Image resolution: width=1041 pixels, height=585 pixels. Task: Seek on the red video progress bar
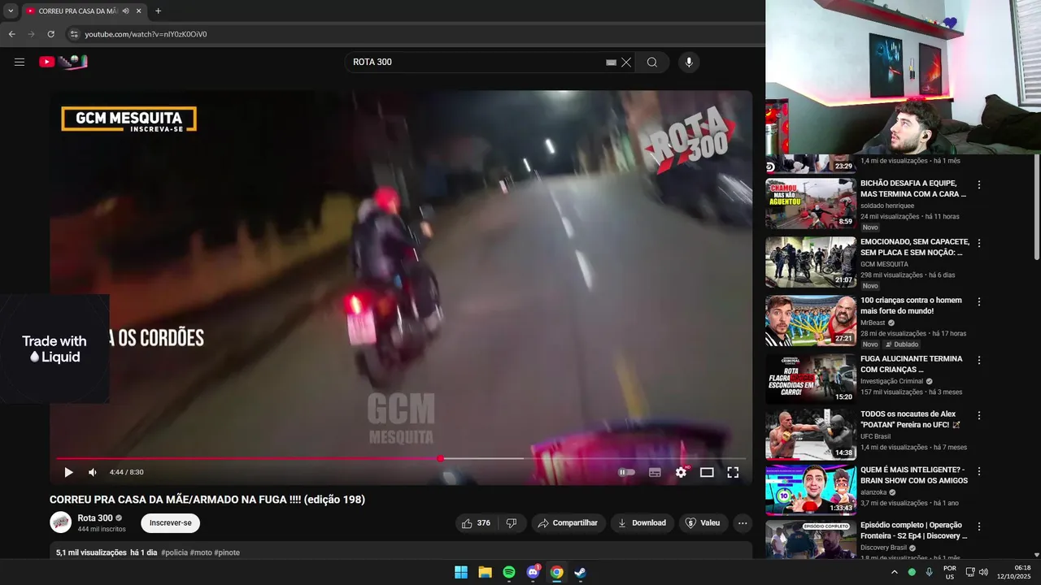tap(401, 458)
